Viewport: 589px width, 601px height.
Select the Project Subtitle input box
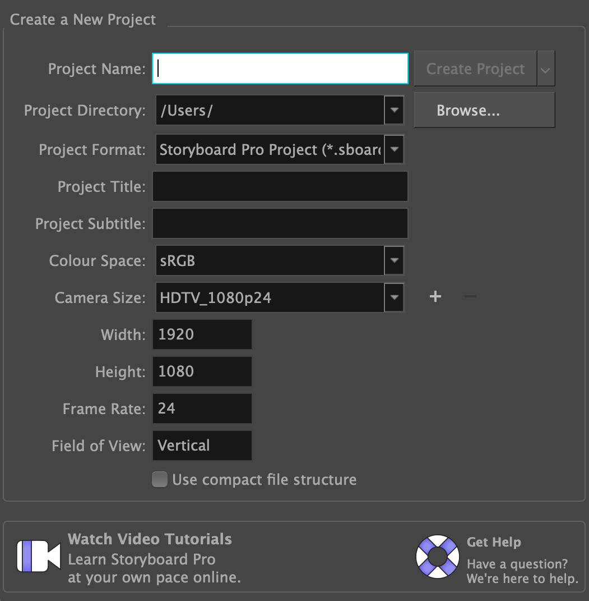[280, 223]
